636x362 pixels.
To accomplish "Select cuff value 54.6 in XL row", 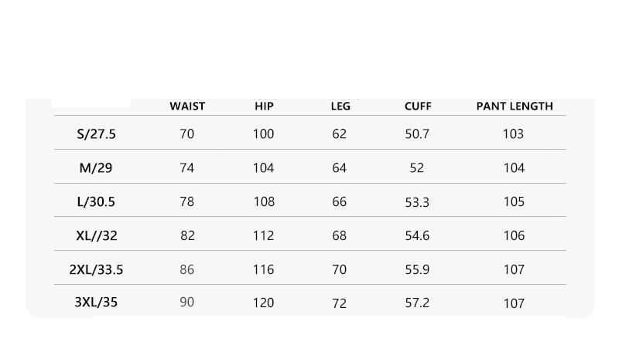I will pos(417,235).
